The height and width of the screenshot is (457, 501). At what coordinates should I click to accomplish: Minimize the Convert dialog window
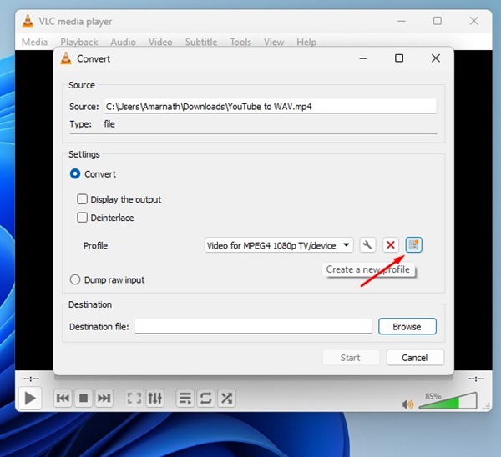click(363, 58)
